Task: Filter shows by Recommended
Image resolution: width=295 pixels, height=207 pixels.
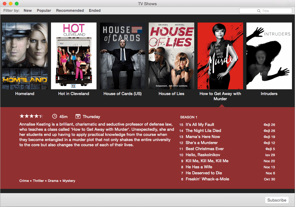Action: click(x=70, y=11)
